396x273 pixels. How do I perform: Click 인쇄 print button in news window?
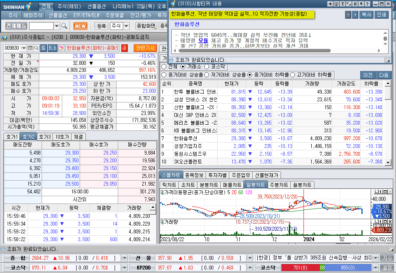[x=381, y=15]
